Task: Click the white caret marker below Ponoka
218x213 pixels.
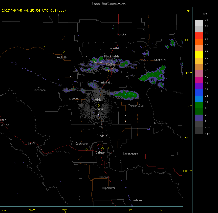Action: [x=93, y=37]
